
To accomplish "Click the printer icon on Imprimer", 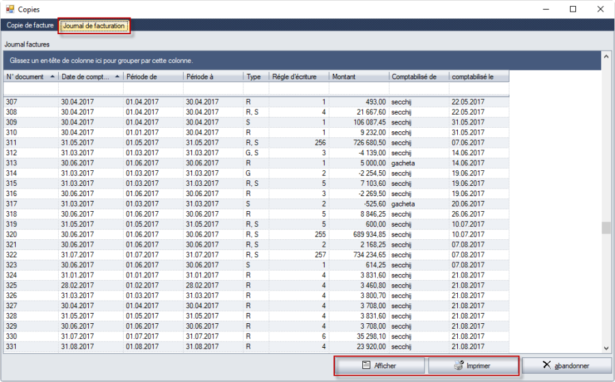I will pyautogui.click(x=459, y=365).
